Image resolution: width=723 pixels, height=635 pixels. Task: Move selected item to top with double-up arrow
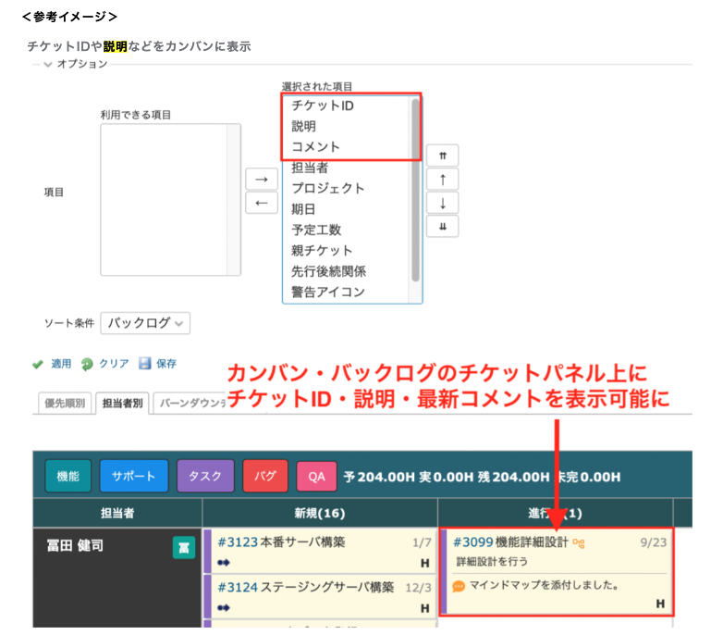click(443, 156)
